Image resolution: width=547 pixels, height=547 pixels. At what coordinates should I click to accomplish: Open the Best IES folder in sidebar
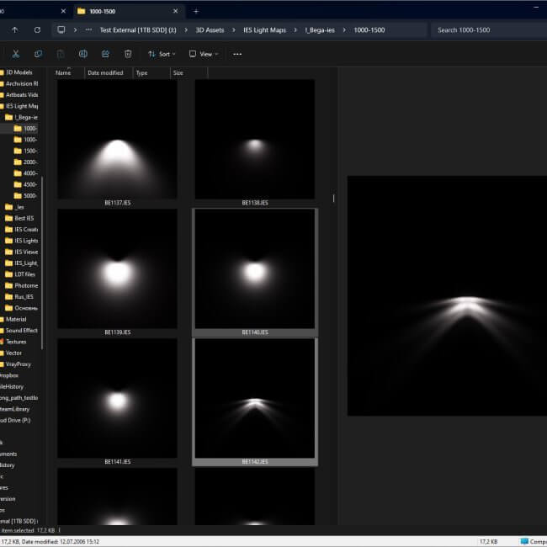(x=24, y=218)
